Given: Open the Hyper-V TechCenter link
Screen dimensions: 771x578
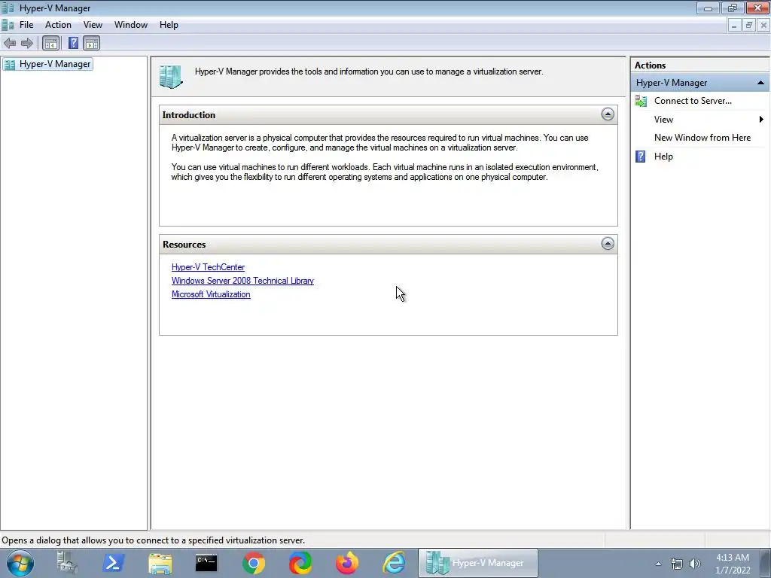Looking at the screenshot, I should click(x=208, y=267).
